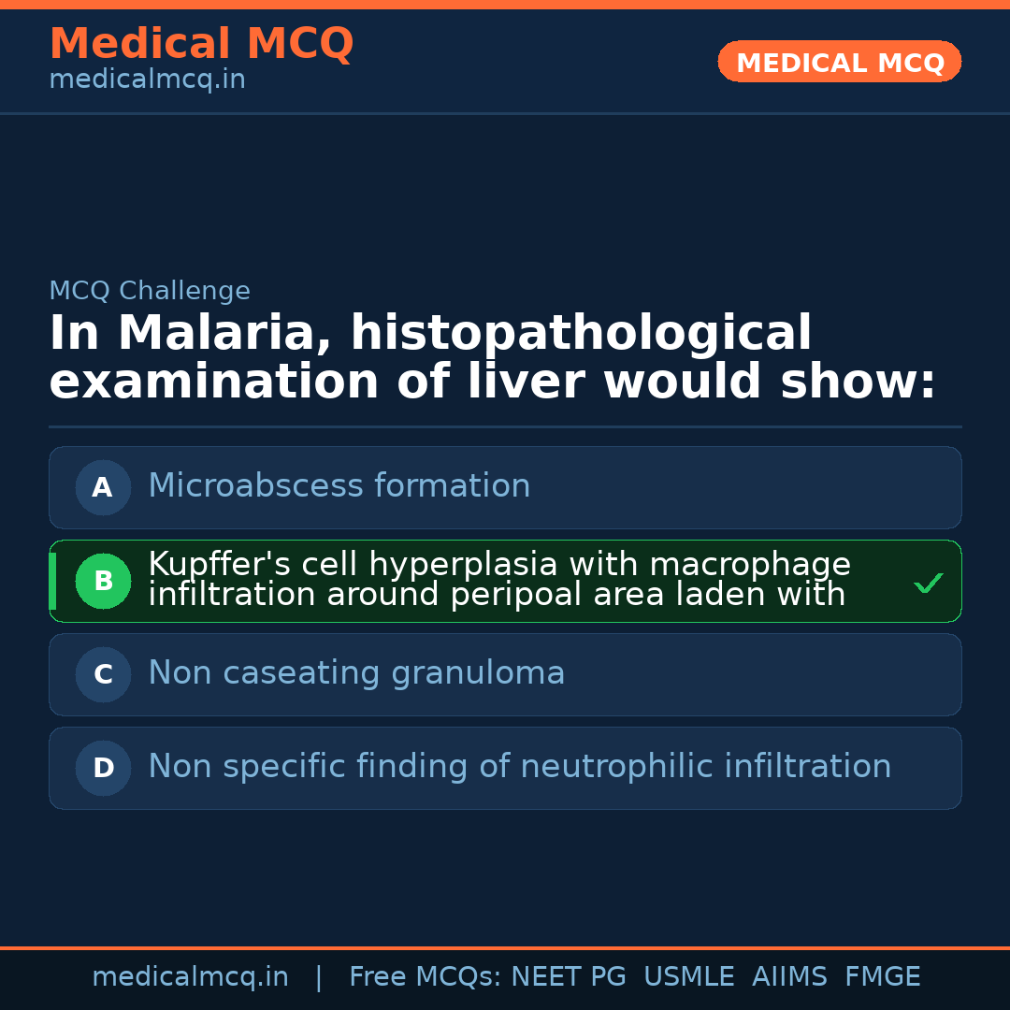
Task: Click the green checkmark icon on option B
Action: coord(928,584)
